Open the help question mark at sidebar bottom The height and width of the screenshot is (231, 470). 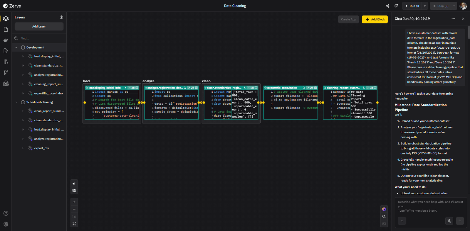click(x=6, y=213)
